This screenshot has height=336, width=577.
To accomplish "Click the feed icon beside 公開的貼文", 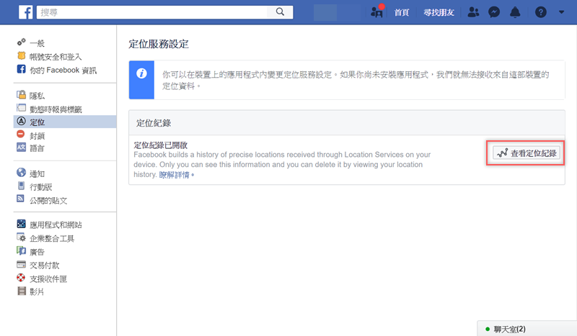I will [x=21, y=199].
